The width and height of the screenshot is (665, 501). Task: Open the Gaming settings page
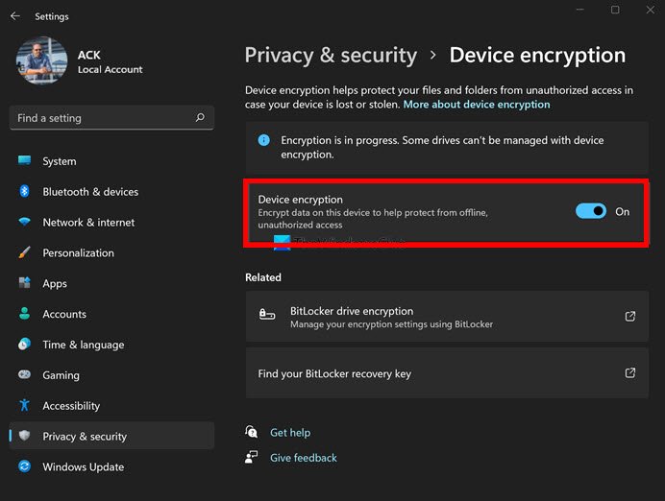point(61,375)
